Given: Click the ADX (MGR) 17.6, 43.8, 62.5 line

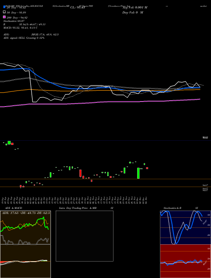Looking at the screenshot, I should (x=31, y=35).
